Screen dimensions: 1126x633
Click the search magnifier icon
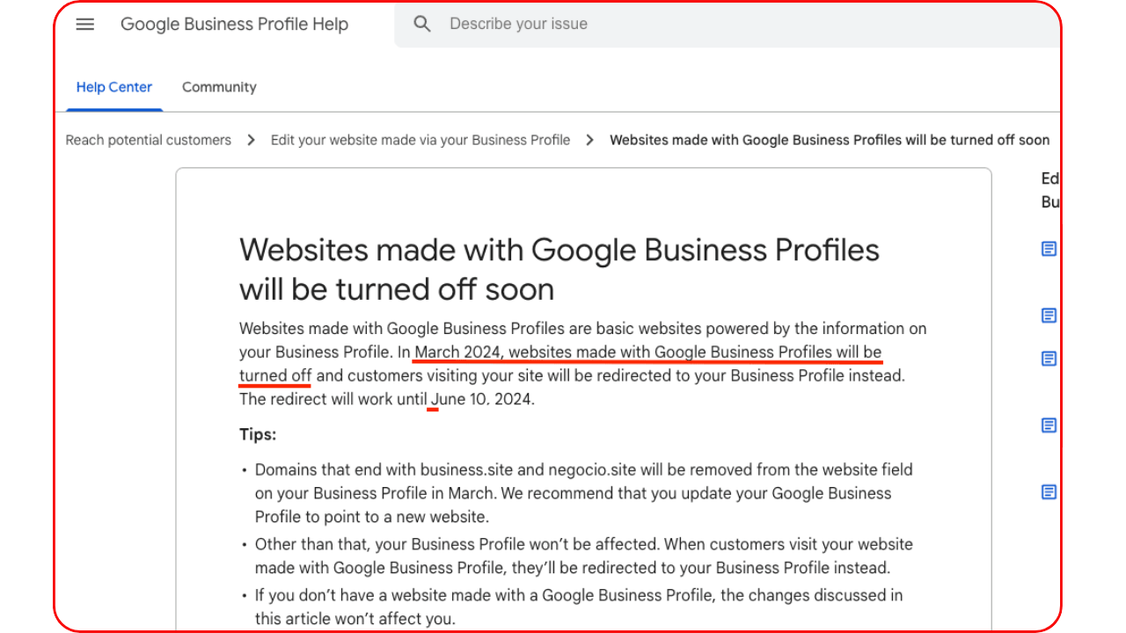coord(422,25)
